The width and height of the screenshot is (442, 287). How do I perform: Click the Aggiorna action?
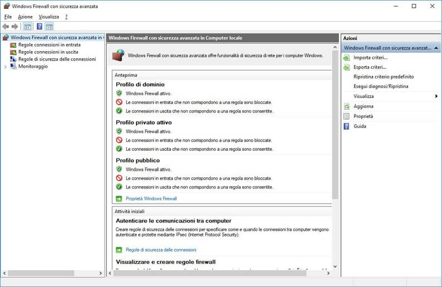click(x=363, y=106)
